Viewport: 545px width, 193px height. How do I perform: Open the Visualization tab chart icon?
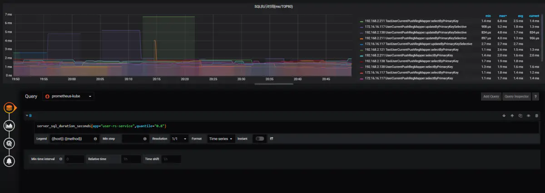point(9,125)
